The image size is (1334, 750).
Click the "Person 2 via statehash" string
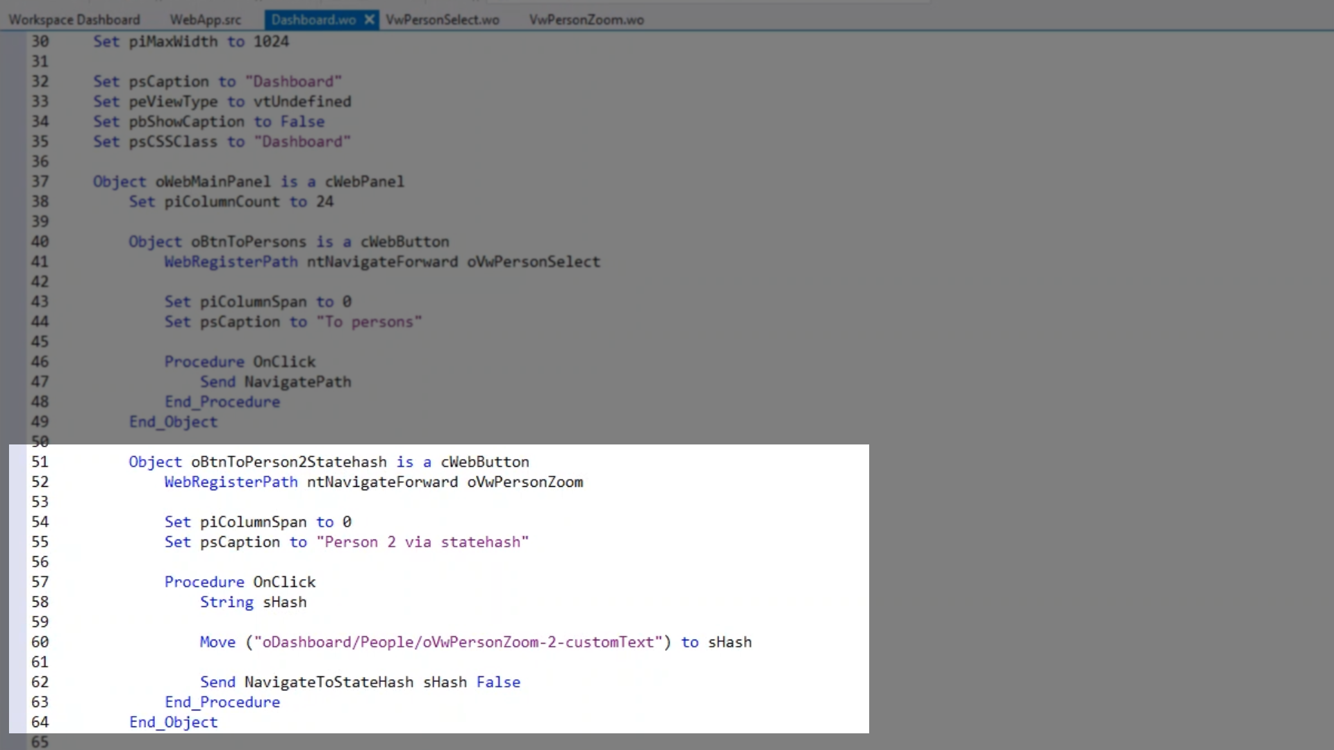tap(422, 542)
